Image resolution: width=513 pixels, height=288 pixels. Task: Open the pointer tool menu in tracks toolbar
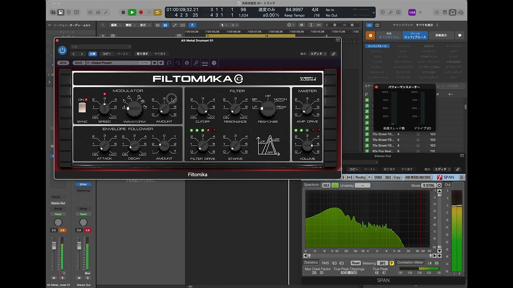[224, 25]
